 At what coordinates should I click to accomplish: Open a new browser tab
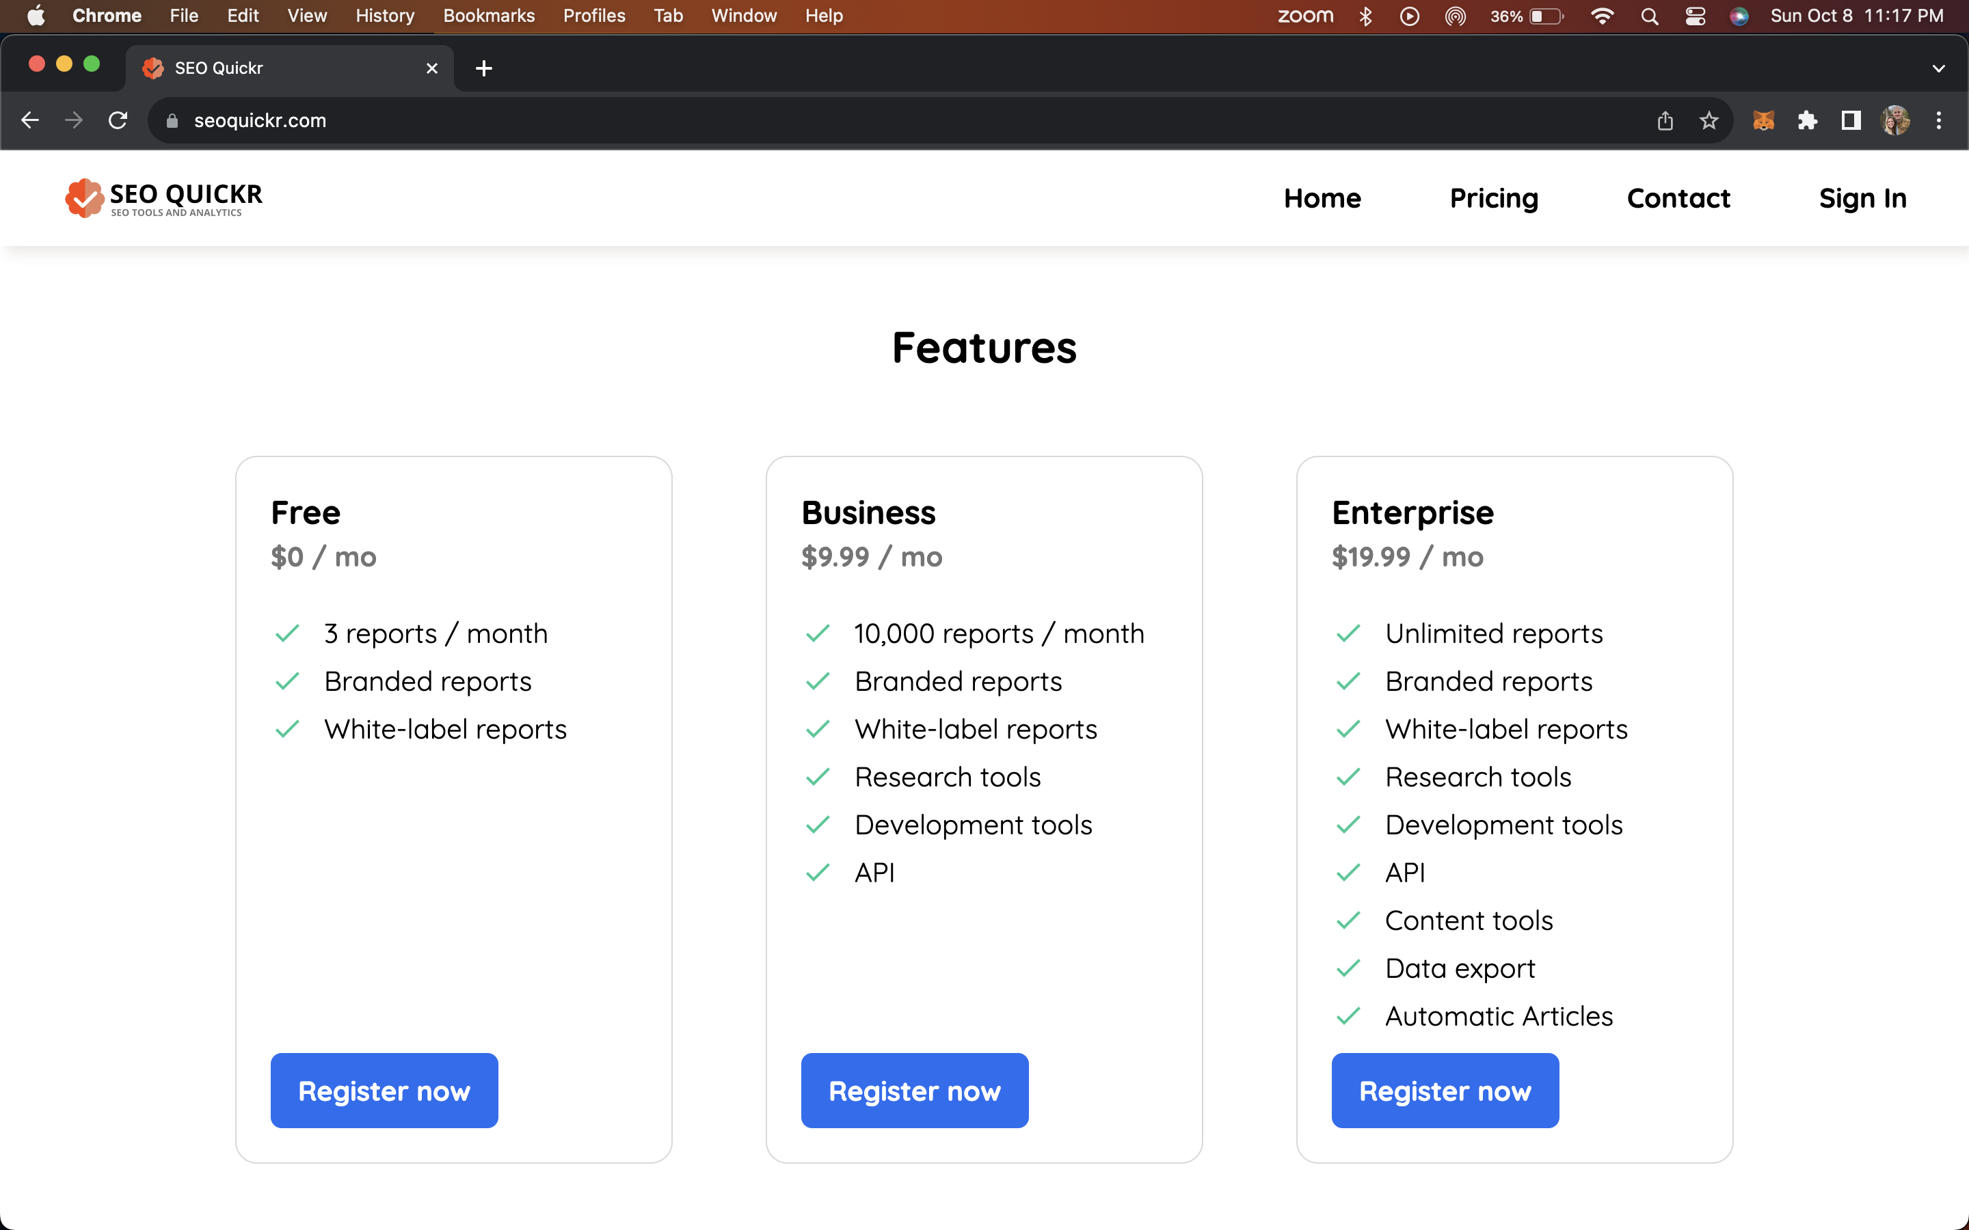pyautogui.click(x=484, y=68)
